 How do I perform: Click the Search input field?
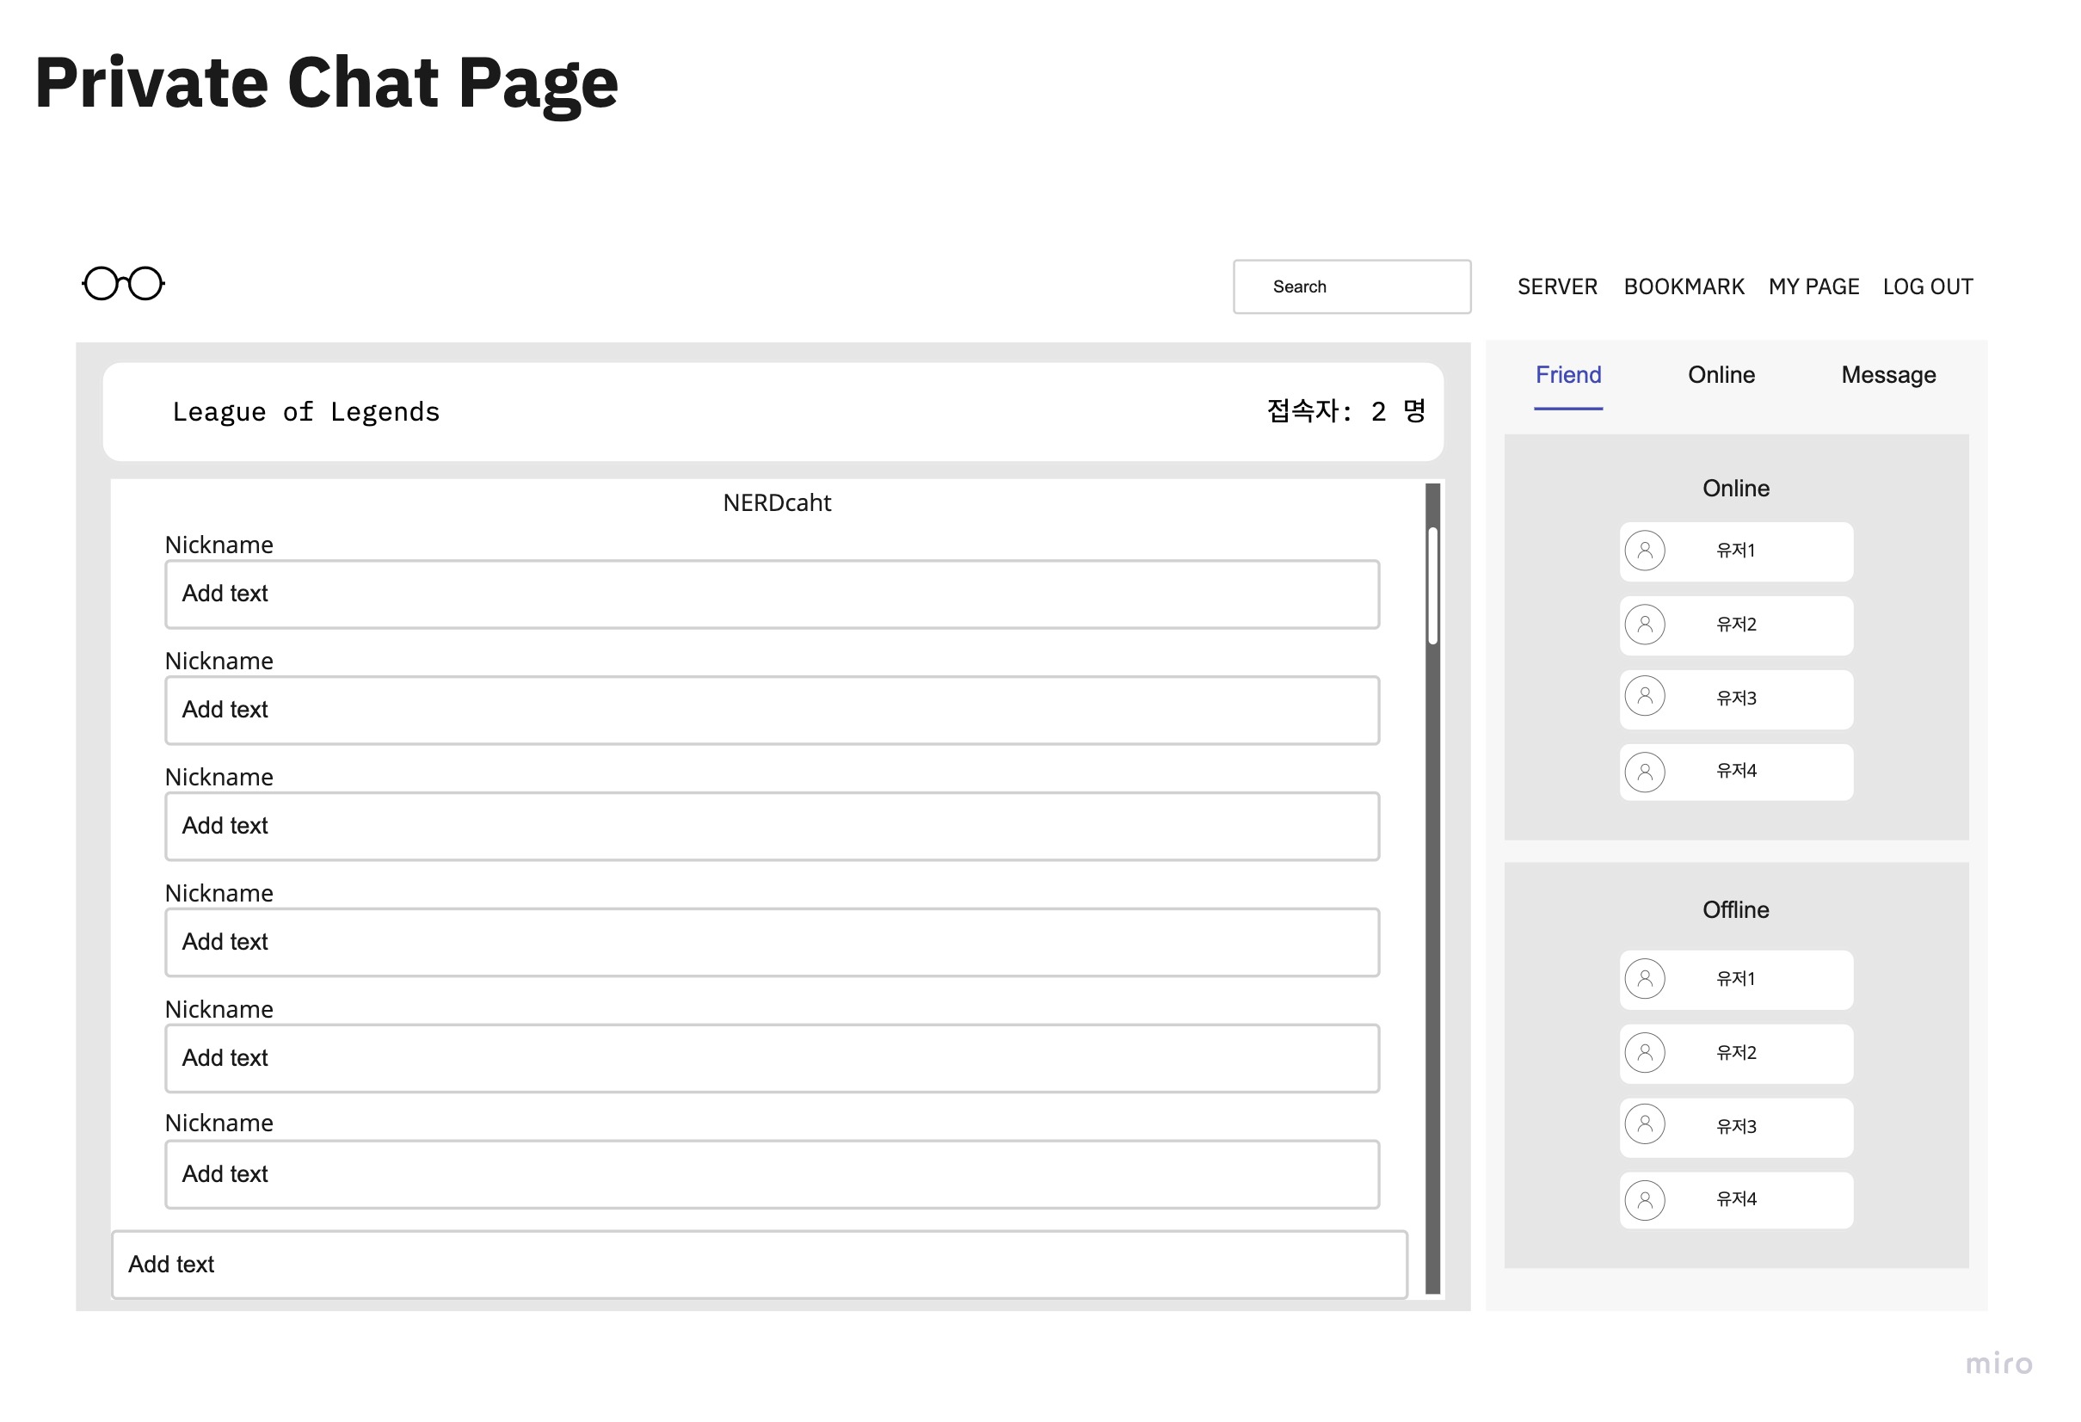pyautogui.click(x=1352, y=286)
